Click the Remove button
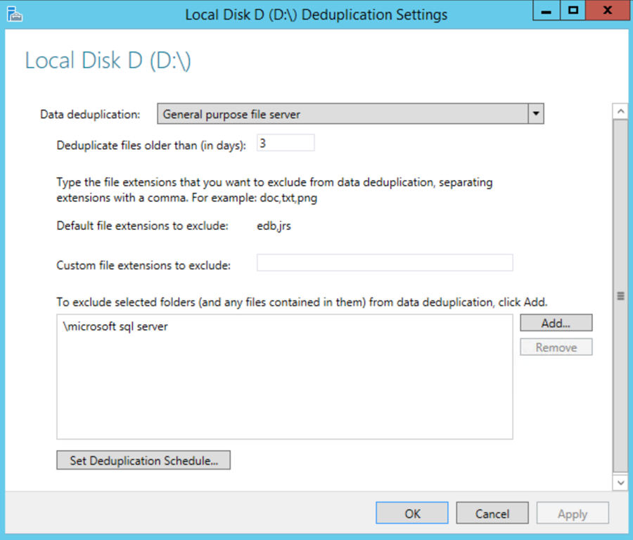Viewport: 633px width, 540px height. [x=556, y=347]
